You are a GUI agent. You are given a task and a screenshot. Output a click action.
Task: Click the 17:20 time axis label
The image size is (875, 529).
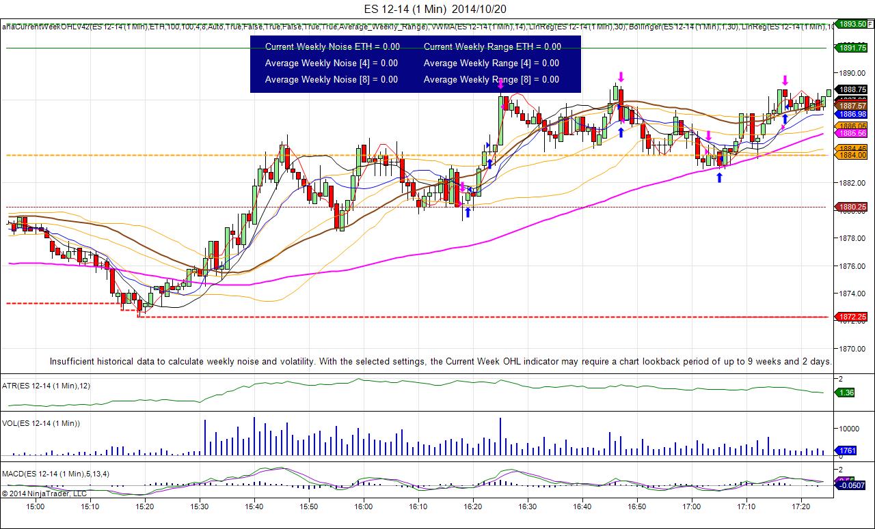tap(800, 506)
